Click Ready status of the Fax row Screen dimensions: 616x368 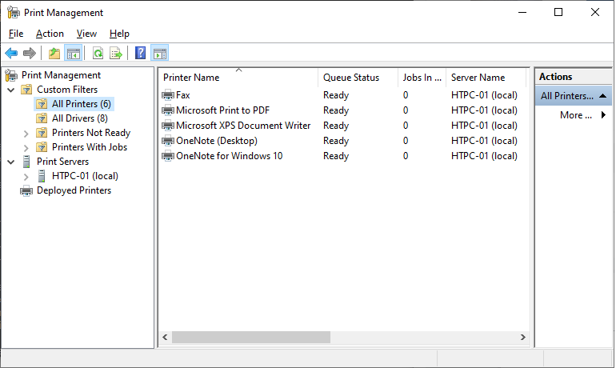click(x=336, y=95)
